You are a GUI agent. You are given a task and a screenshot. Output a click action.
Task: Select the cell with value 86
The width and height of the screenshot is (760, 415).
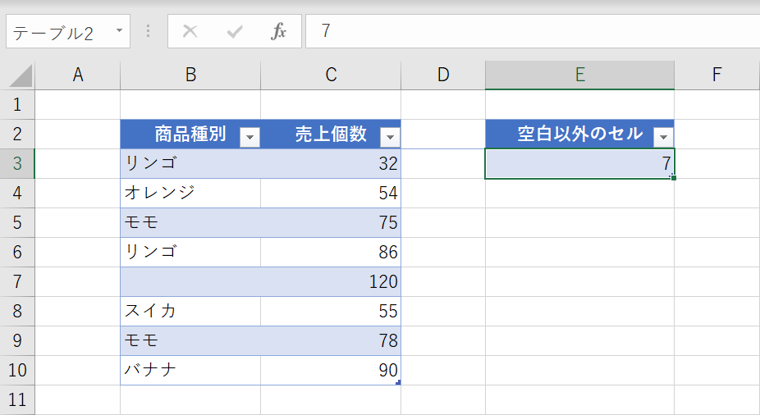click(x=331, y=253)
